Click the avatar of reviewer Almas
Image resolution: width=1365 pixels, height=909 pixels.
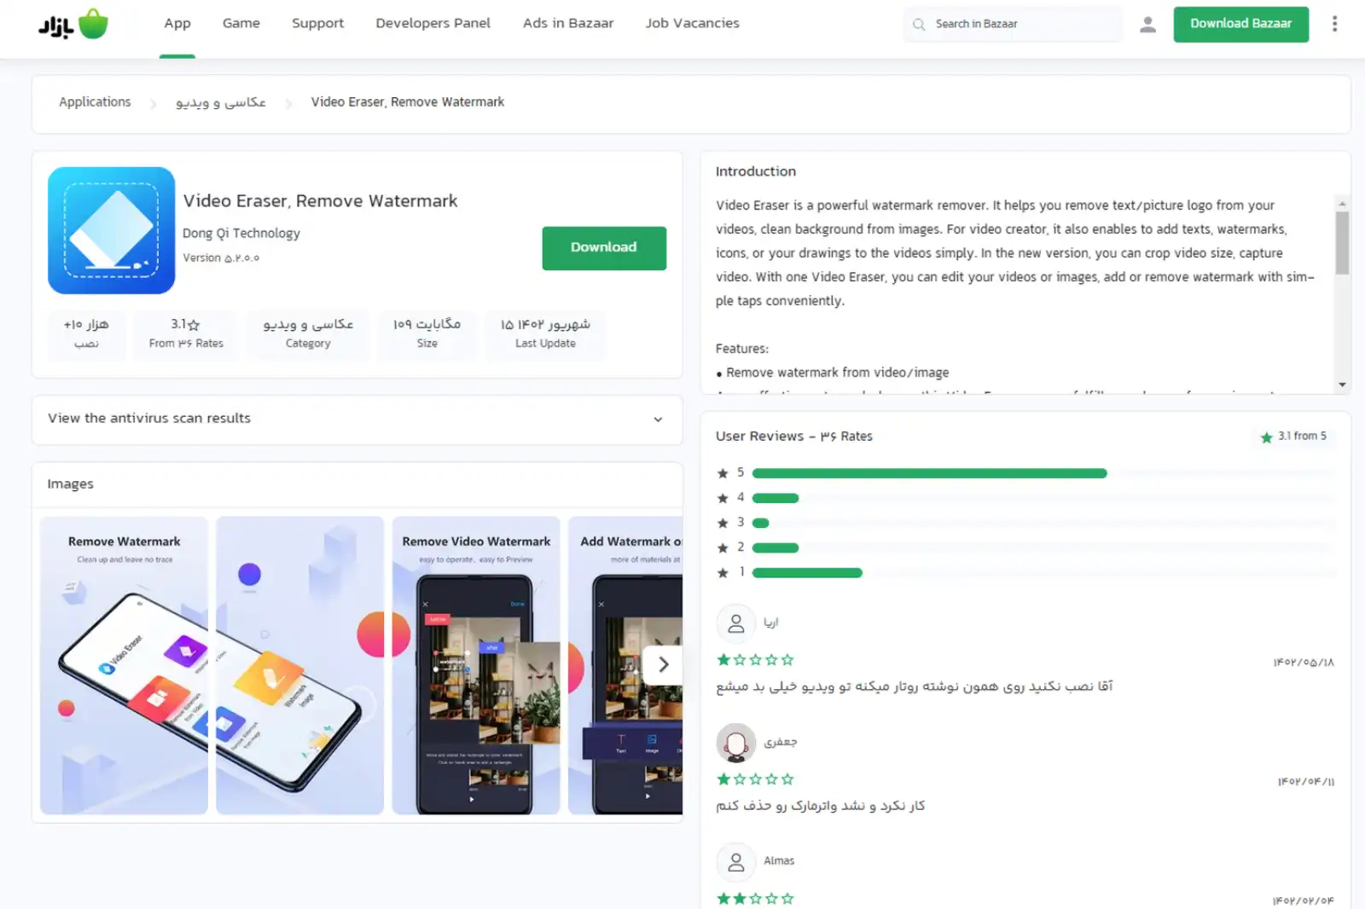point(735,862)
